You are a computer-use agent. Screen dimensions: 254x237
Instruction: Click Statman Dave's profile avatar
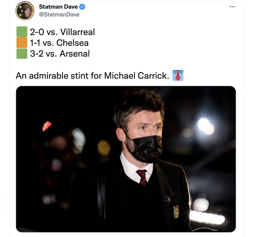click(26, 10)
